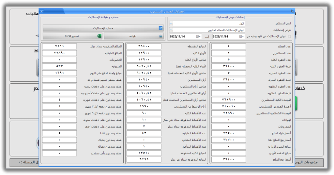The image size is (334, 175).
Task: Select the الإيرادات value field
Action: tap(229, 120)
